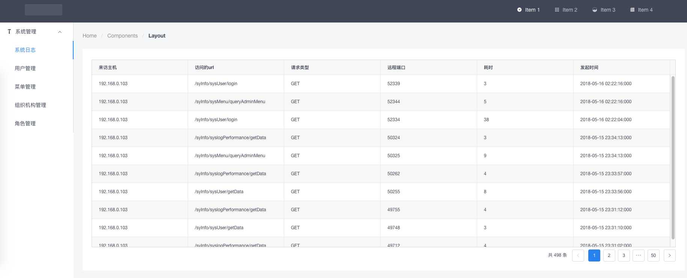Click the logo placeholder in header

[44, 10]
